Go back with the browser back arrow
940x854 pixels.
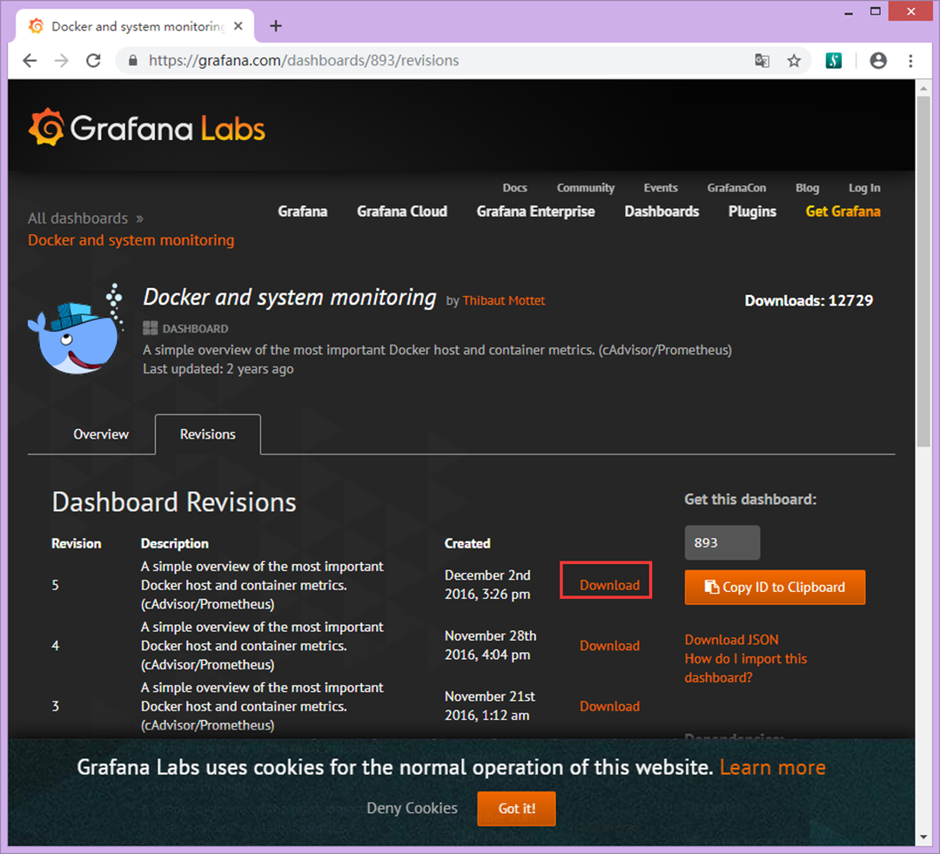(30, 61)
